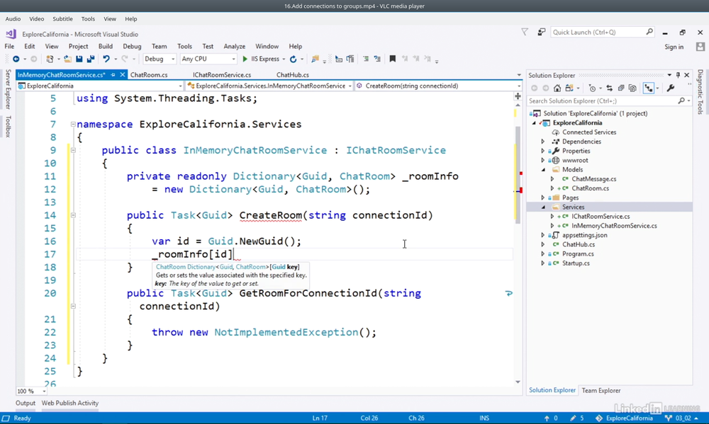Click the editor vertical scrollbar thumb
Viewport: 709px width, 424px height.
coord(518,175)
